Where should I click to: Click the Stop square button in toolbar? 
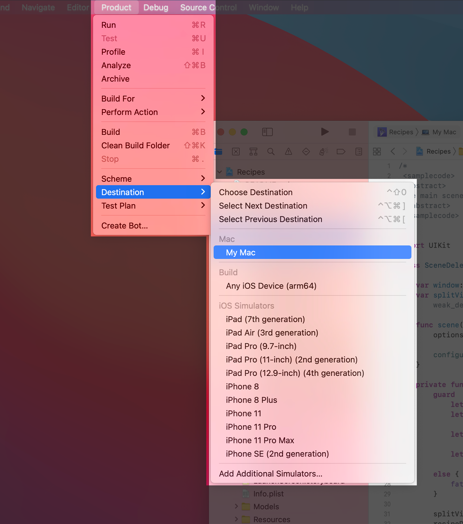(x=352, y=132)
